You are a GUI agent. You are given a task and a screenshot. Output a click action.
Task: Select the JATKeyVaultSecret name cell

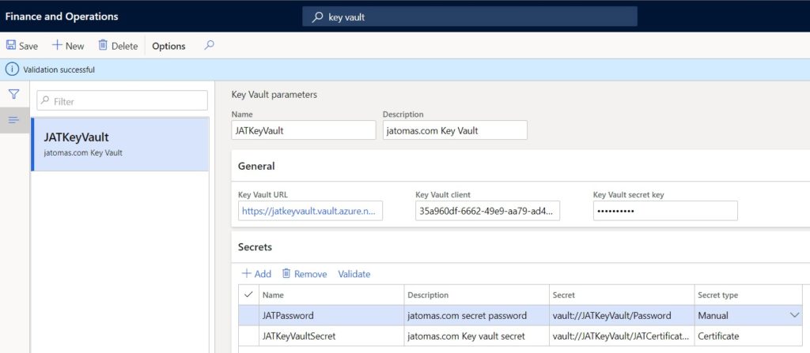click(x=331, y=336)
